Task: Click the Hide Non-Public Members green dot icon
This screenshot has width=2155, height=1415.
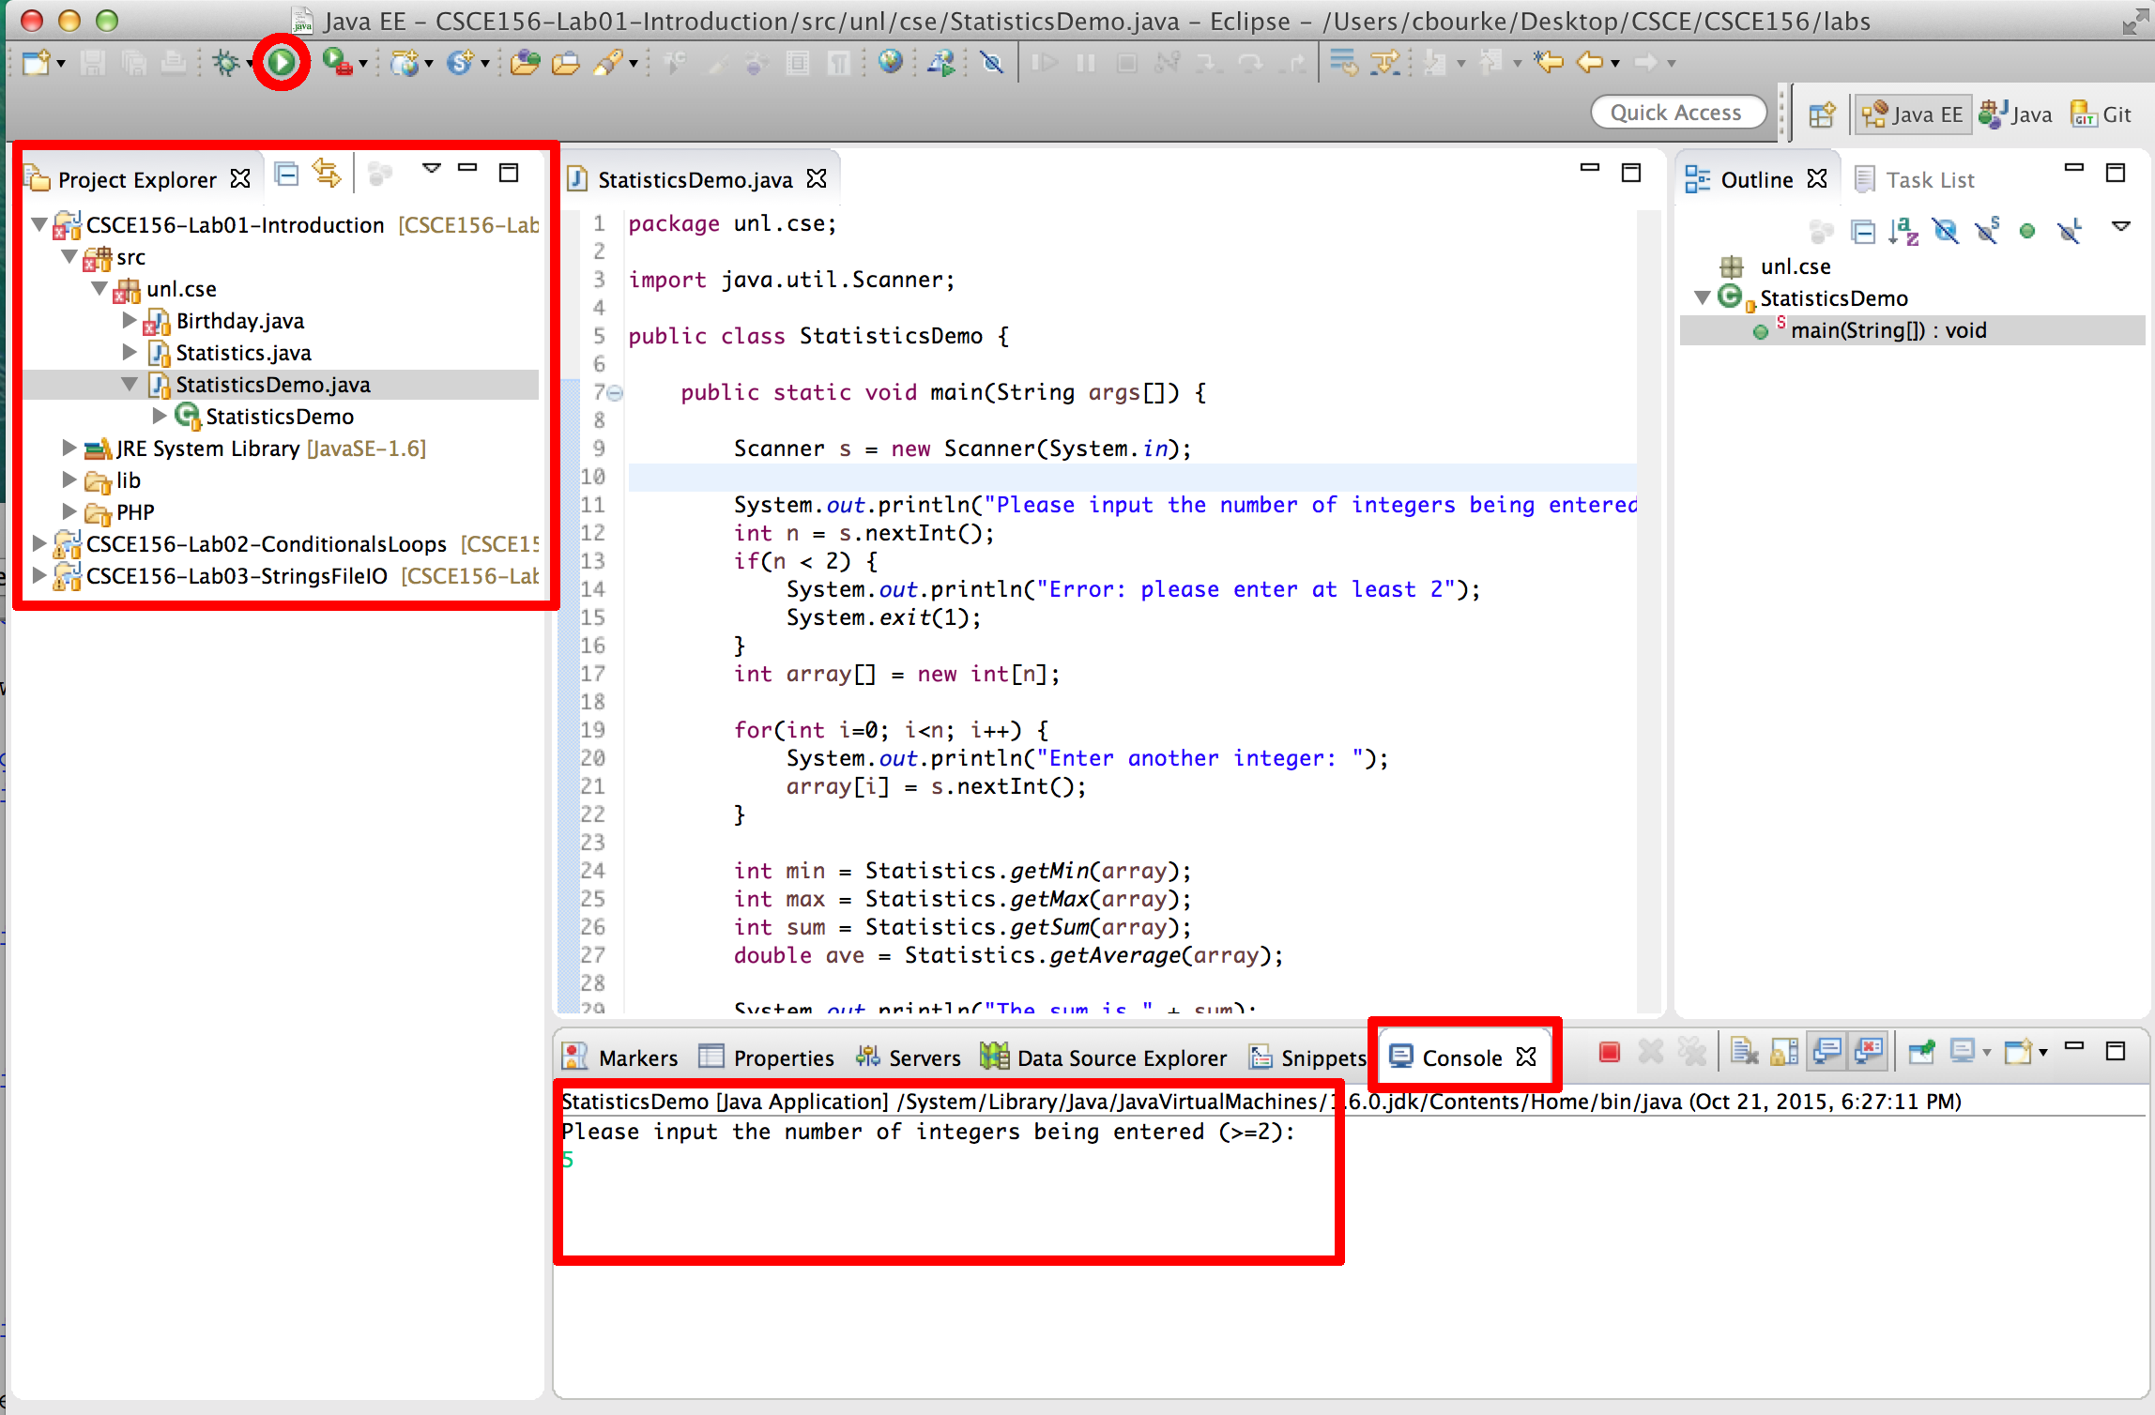Action: click(2027, 231)
